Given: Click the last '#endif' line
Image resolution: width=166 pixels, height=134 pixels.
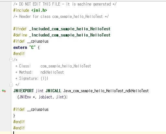Looking at the screenshot, I should (19, 128).
